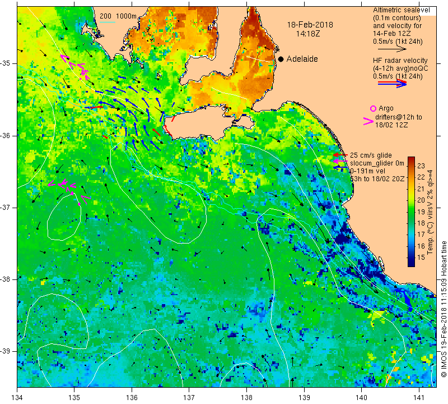Click the 'HF radar velocity' legend text
Screen dimensions: 448x404
(x=400, y=61)
